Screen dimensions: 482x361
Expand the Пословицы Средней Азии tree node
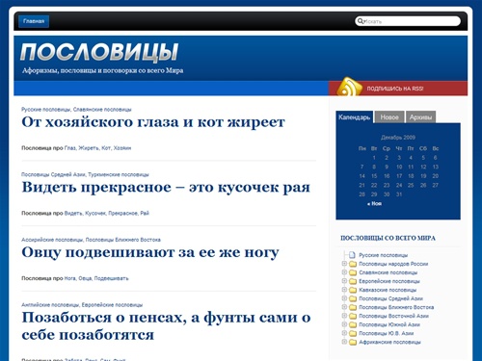point(344,298)
